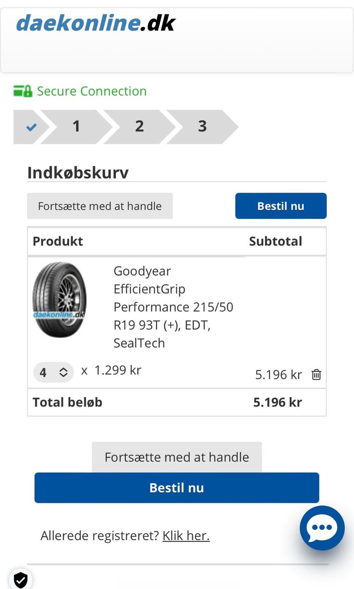The image size is (354, 589).
Task: Open the Goodyear tyre product image
Action: pos(59,299)
